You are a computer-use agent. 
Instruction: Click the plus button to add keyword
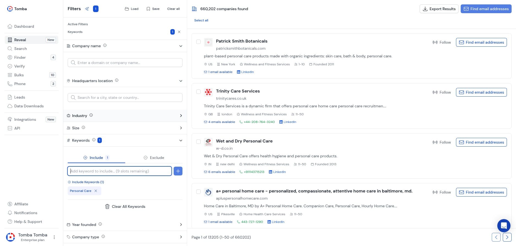tap(178, 171)
